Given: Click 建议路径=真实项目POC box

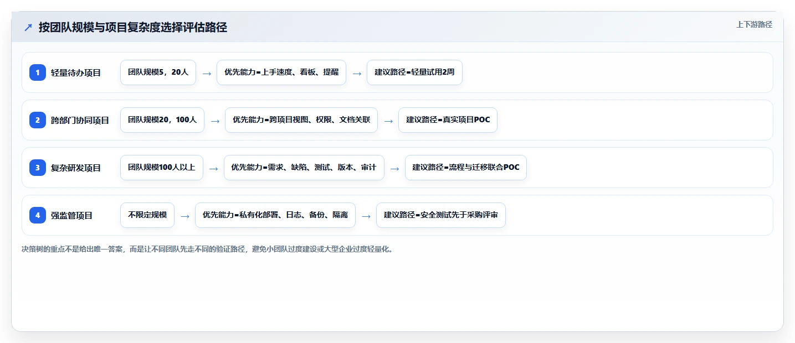Looking at the screenshot, I should tap(448, 120).
